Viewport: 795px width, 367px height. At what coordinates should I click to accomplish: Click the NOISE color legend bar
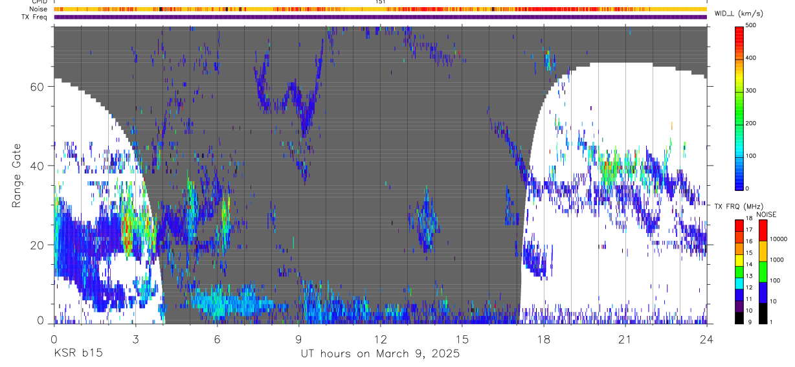tap(763, 271)
